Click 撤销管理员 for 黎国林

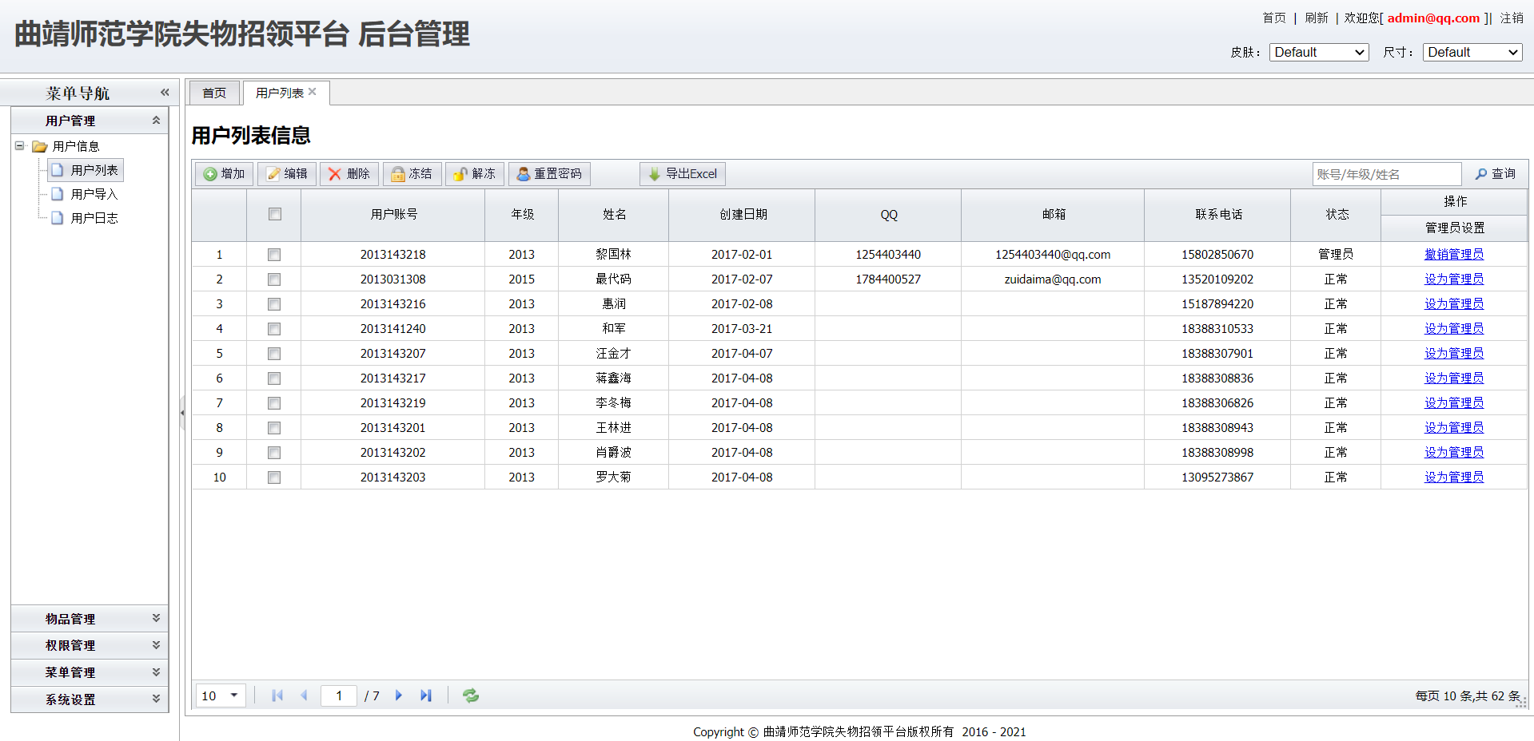1454,255
